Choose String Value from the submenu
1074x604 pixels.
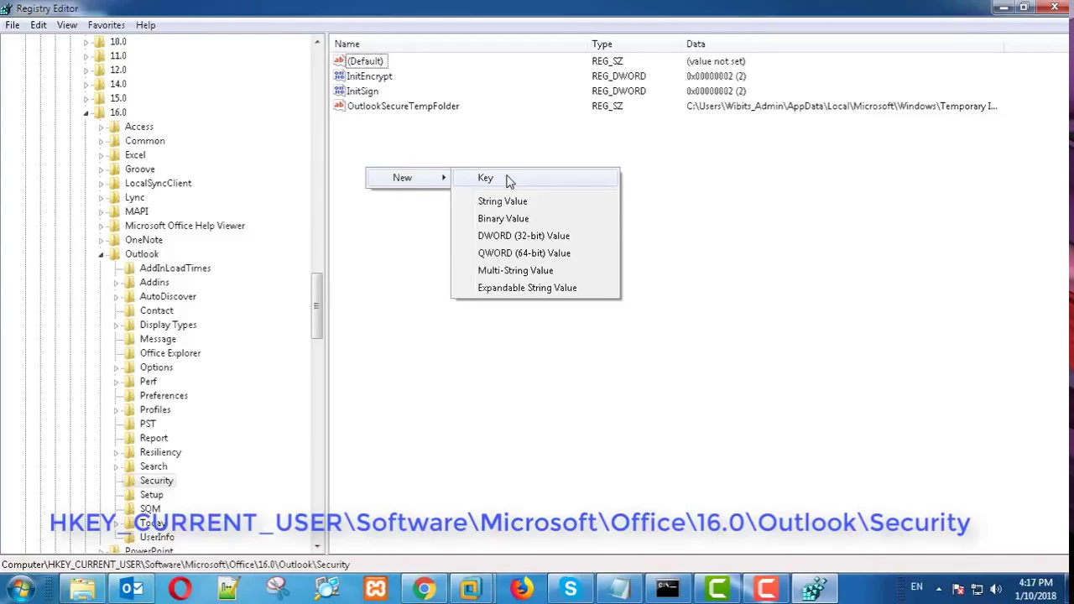pyautogui.click(x=535, y=201)
